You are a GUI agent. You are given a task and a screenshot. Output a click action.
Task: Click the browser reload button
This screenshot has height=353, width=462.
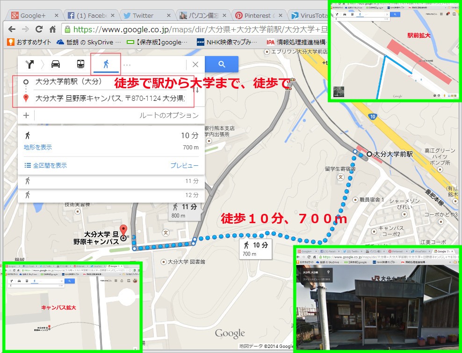click(x=39, y=28)
